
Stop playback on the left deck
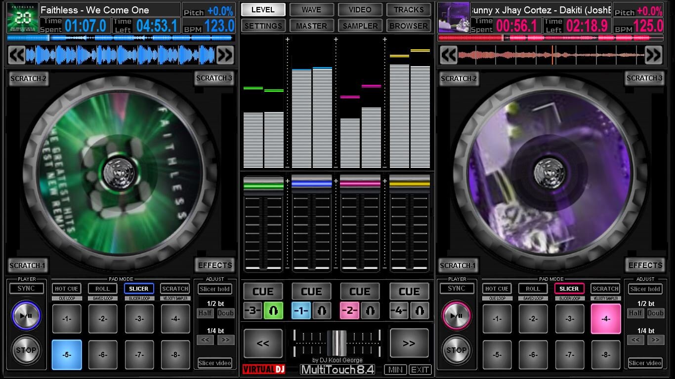[x=26, y=350]
